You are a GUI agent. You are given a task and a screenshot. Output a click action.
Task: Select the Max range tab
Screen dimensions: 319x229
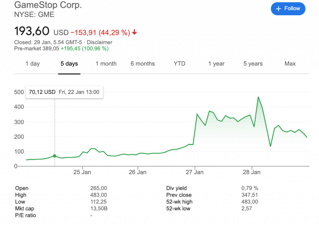click(x=290, y=64)
